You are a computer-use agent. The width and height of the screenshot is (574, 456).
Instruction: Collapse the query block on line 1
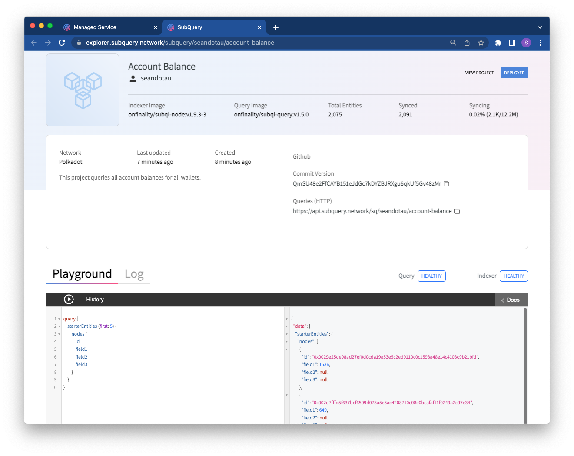pos(59,319)
